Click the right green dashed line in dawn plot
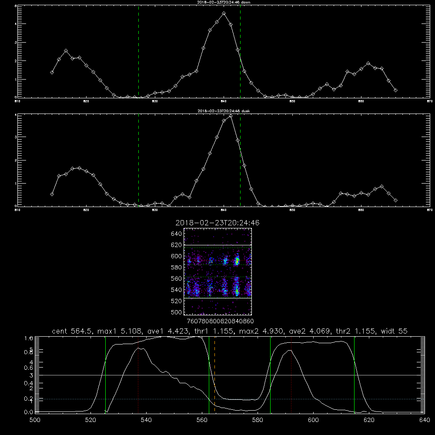 coord(240,51)
